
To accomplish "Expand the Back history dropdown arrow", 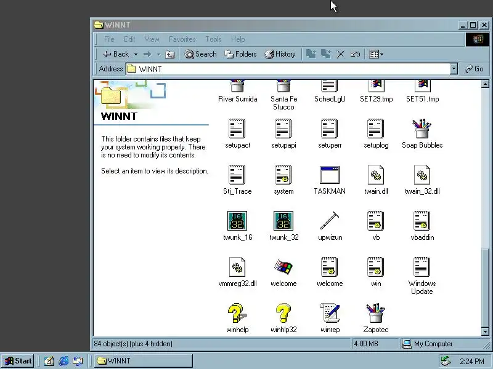I will click(x=136, y=54).
